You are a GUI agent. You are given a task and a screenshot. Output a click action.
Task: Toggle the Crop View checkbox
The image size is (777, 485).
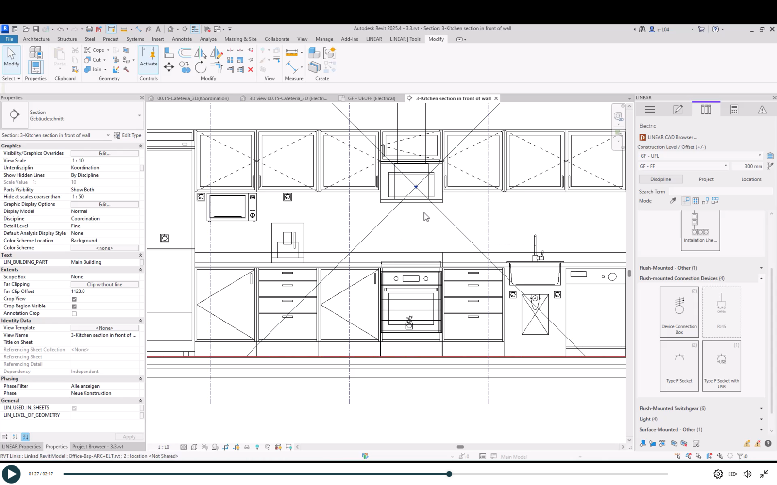coord(74,299)
